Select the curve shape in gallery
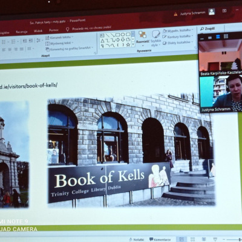 coord(113,45)
